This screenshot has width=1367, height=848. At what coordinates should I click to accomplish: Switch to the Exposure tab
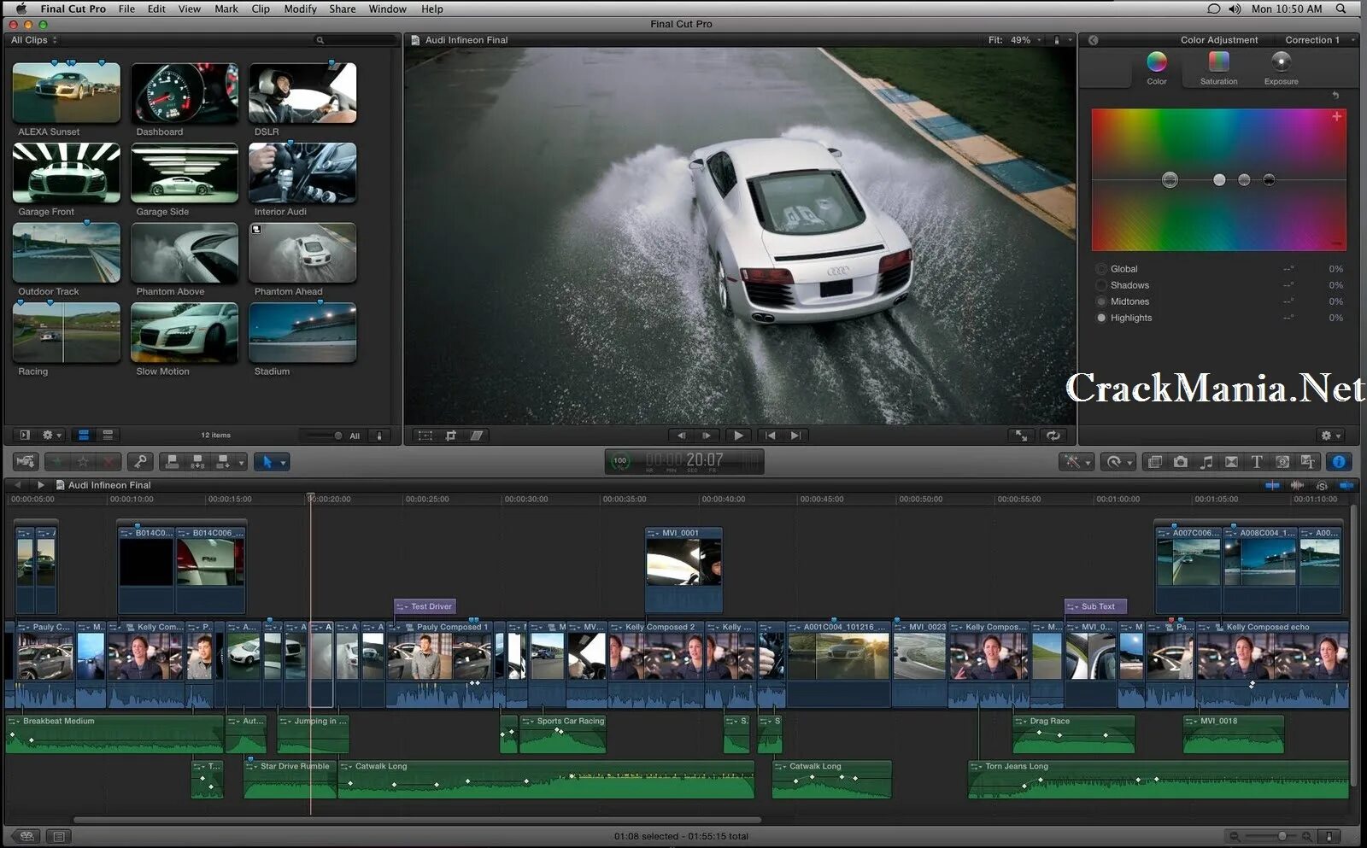pos(1281,68)
